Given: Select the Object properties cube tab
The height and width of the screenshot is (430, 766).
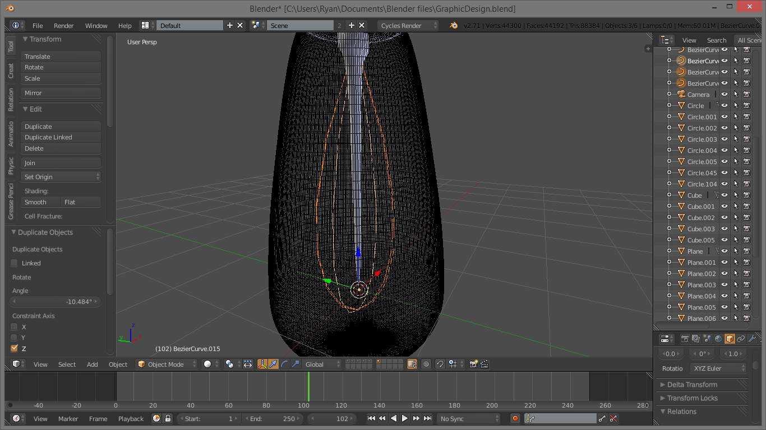Looking at the screenshot, I should pos(730,339).
